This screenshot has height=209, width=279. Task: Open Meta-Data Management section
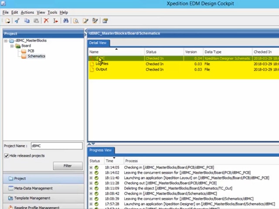44,189
